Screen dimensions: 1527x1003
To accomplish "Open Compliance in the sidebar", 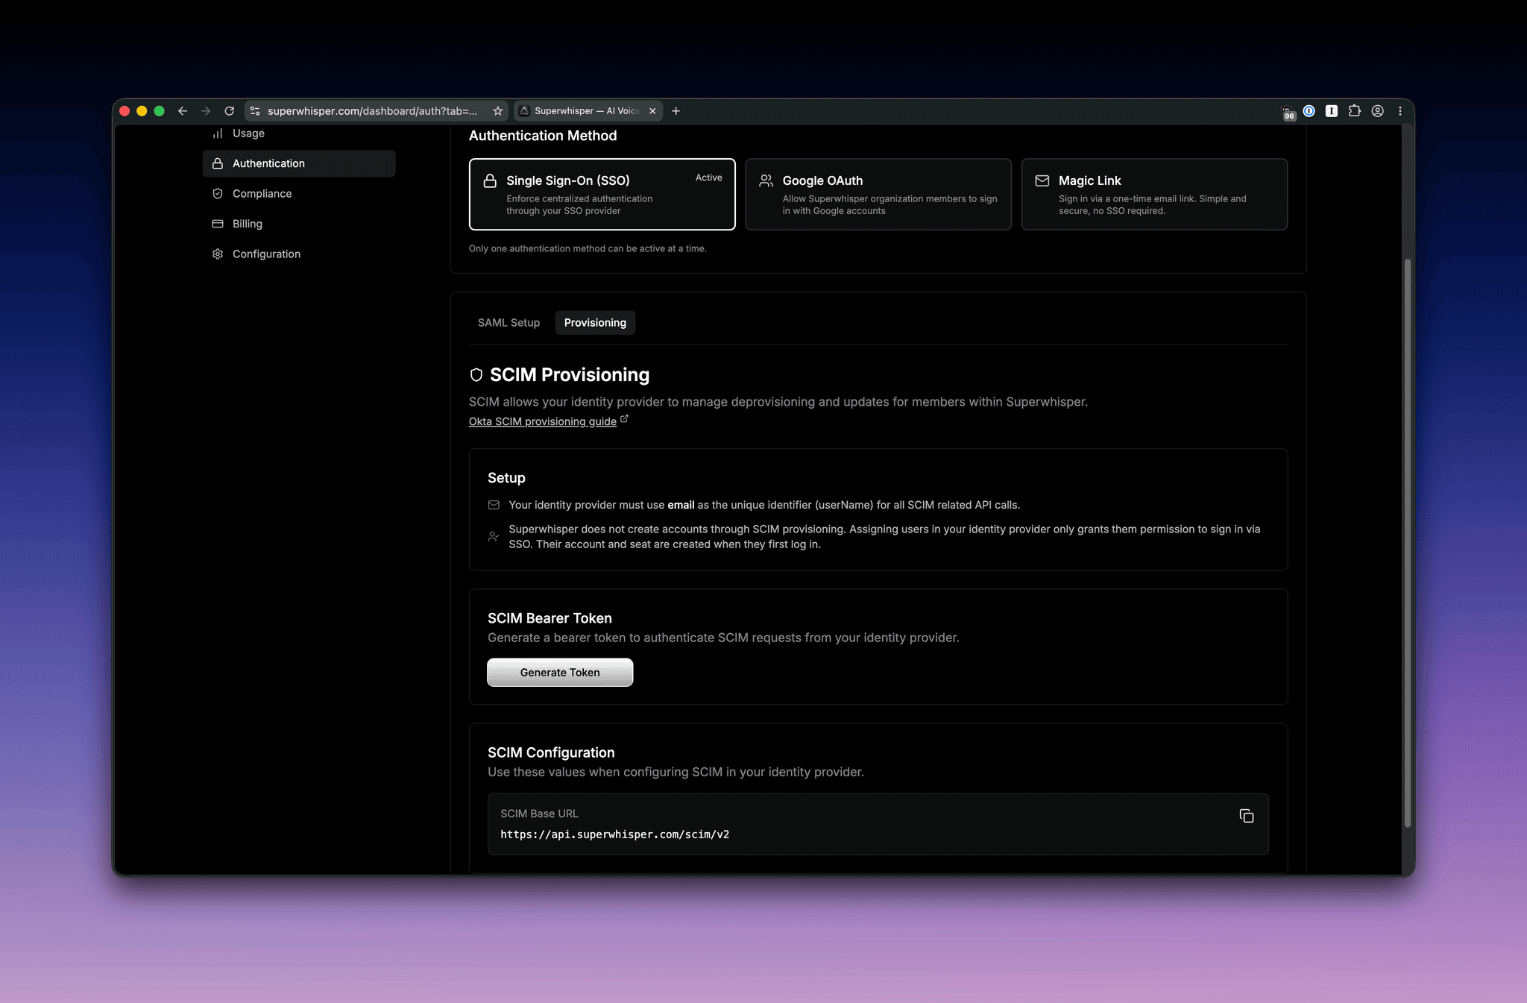I will (299, 194).
